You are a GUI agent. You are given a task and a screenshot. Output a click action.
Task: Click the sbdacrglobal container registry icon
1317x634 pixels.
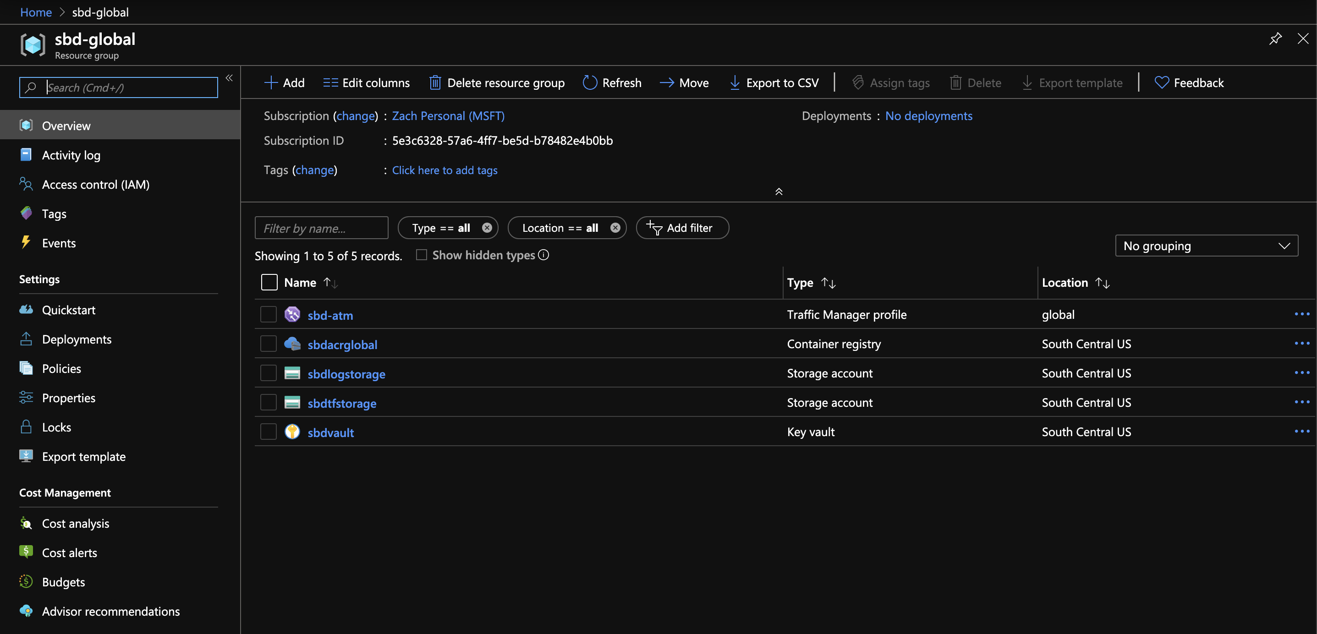(292, 344)
